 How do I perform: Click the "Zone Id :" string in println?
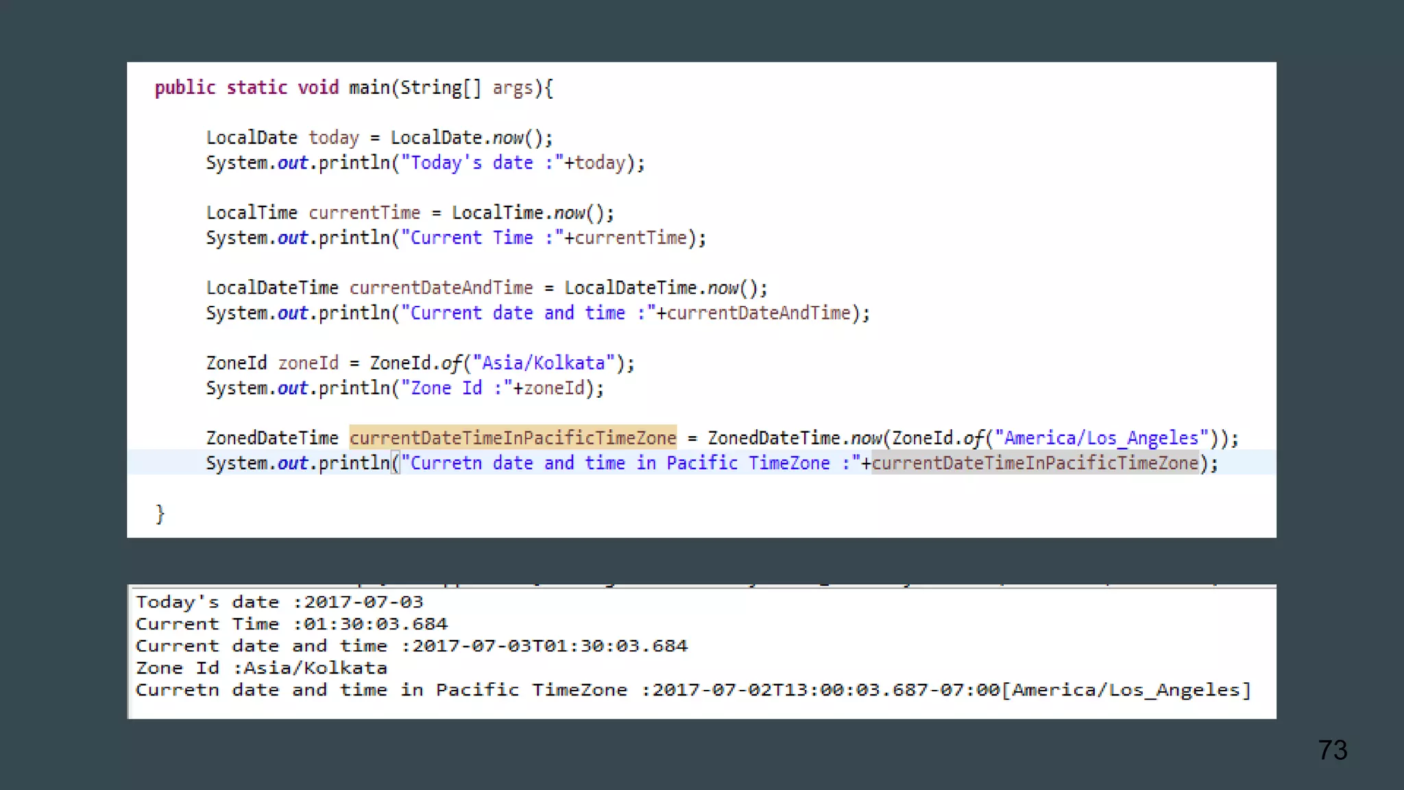pyautogui.click(x=456, y=388)
